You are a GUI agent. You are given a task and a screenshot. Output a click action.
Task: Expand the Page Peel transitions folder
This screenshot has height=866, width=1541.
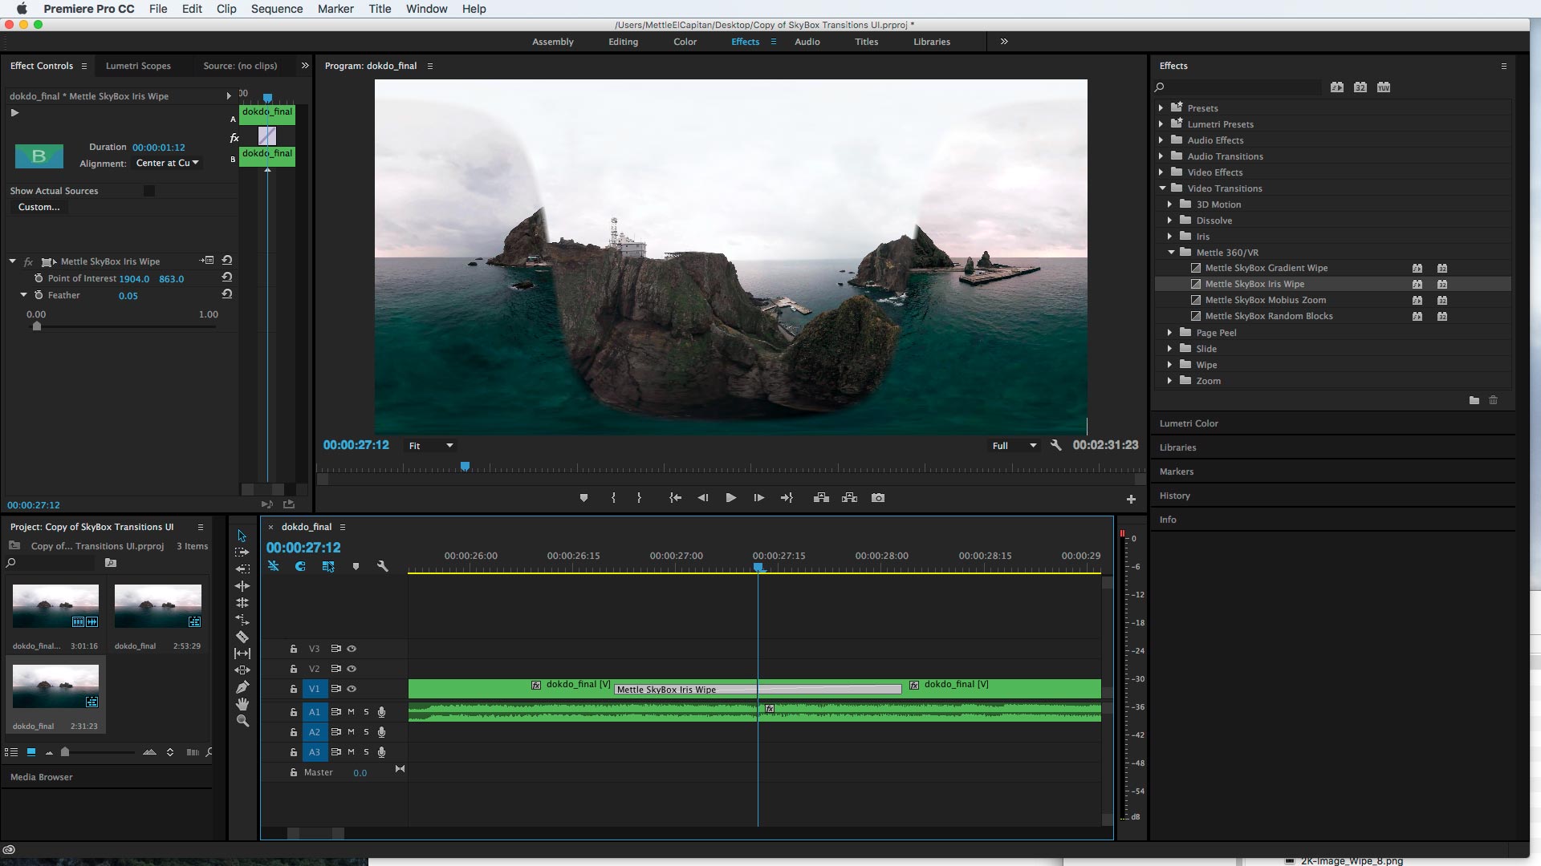(x=1169, y=333)
